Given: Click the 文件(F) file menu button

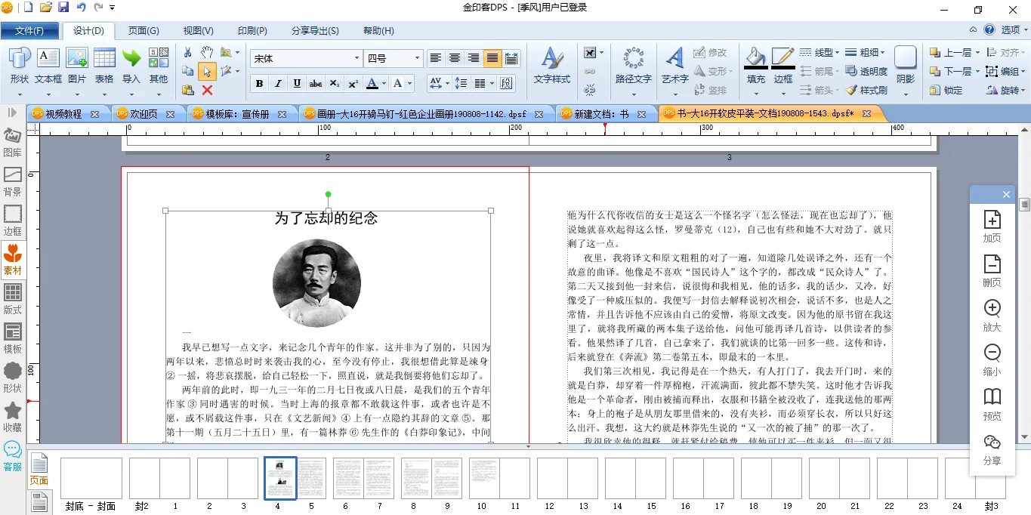Looking at the screenshot, I should [29, 31].
